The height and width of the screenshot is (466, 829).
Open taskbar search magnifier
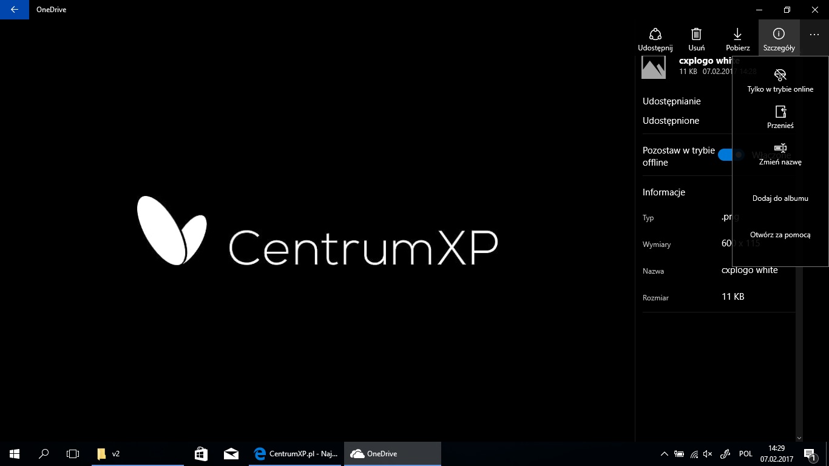[x=44, y=453]
